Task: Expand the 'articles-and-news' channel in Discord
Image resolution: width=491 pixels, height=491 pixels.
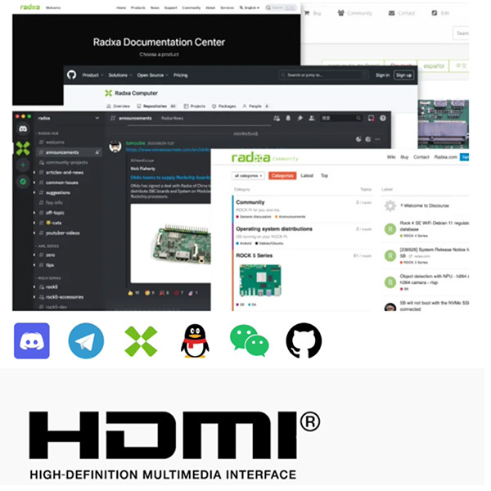Action: 65,173
